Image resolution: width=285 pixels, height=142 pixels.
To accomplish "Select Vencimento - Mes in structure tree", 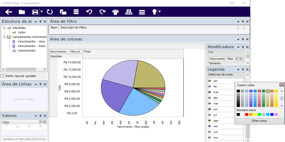I will (x=32, y=46).
